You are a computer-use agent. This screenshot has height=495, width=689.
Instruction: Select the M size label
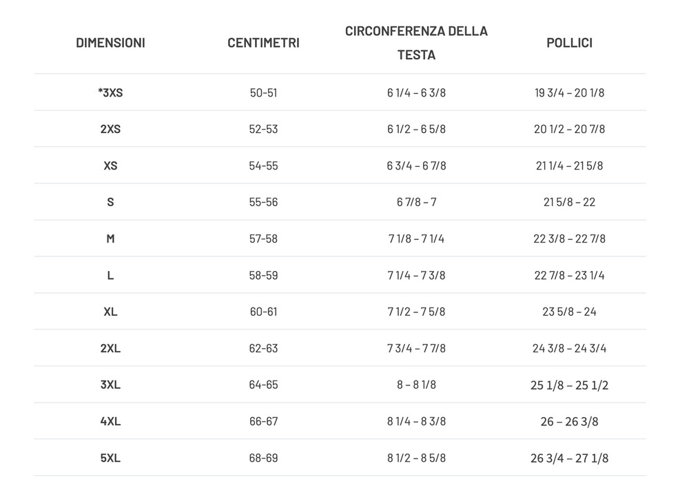click(110, 239)
